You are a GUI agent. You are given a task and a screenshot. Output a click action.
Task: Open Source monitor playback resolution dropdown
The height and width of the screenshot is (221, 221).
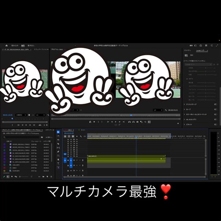coord(40,115)
